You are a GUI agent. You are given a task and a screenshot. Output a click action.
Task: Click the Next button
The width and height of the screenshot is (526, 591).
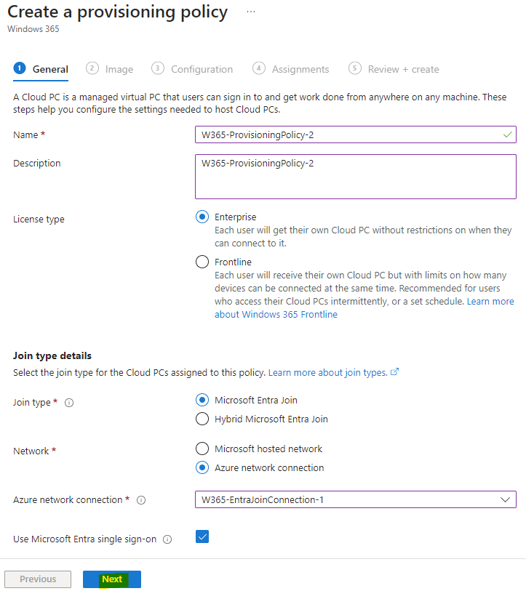pos(112,579)
